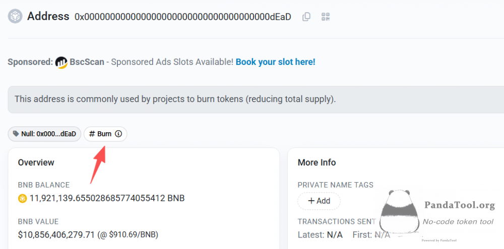504x249 pixels.
Task: Click the BNB value dollar amount
Action: (x=56, y=234)
